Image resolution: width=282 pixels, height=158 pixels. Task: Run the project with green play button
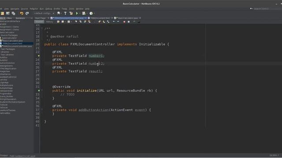(77, 14)
